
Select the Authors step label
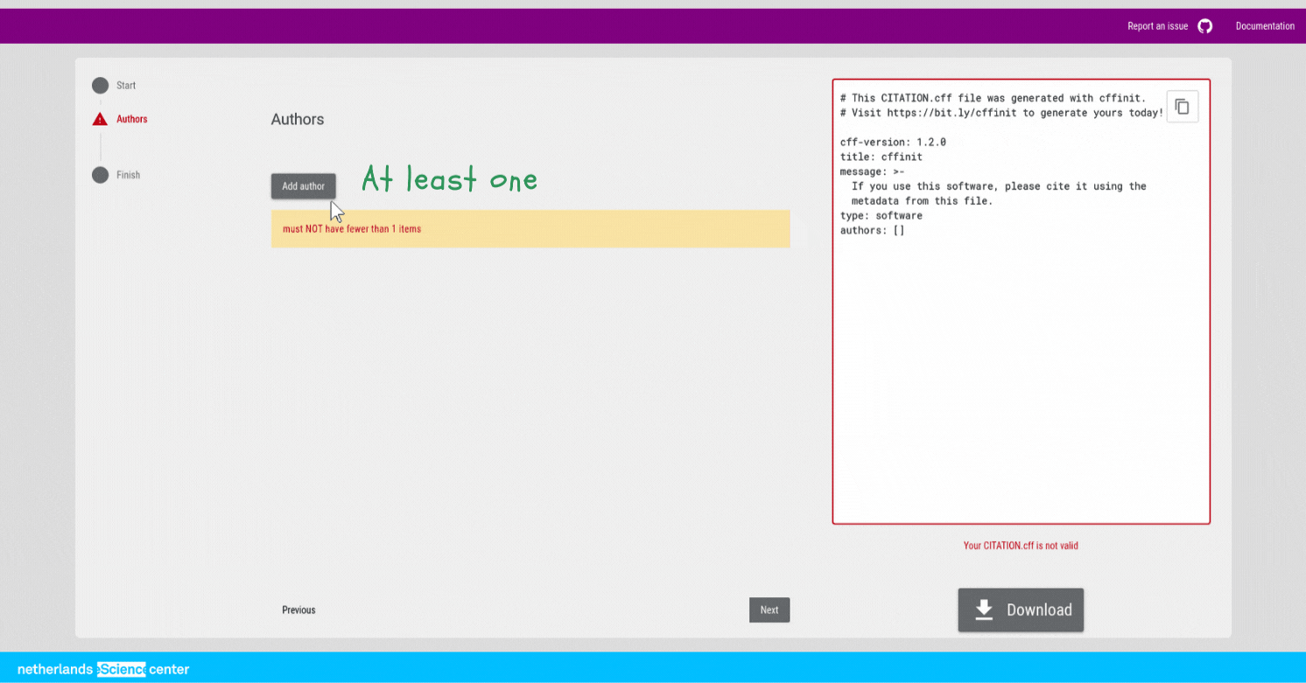[x=132, y=119]
